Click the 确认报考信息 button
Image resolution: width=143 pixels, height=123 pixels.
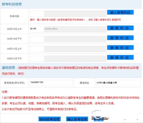tap(77, 119)
